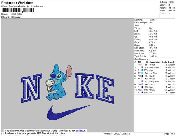
Task: Open the novaPDF link
Action: tap(81, 131)
